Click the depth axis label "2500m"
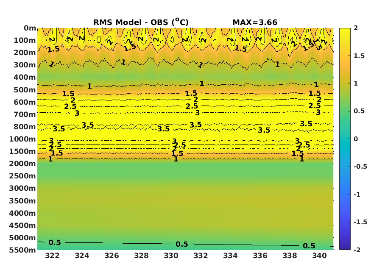This screenshot has height=278, width=371. [x=22, y=176]
